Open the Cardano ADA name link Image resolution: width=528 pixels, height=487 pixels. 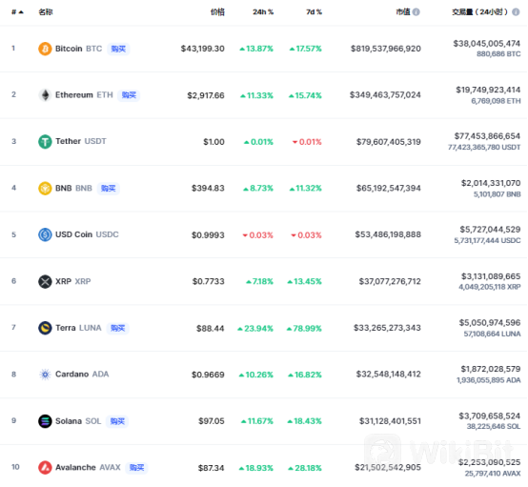pos(82,375)
